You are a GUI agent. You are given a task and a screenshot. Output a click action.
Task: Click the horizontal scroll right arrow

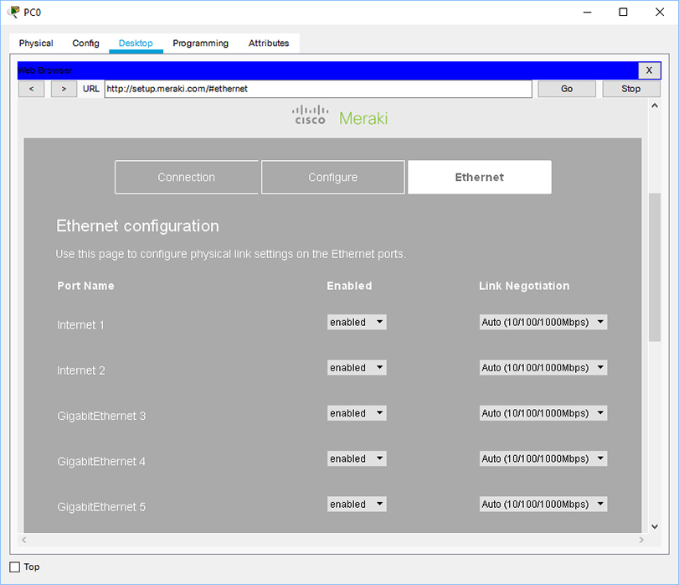[641, 540]
